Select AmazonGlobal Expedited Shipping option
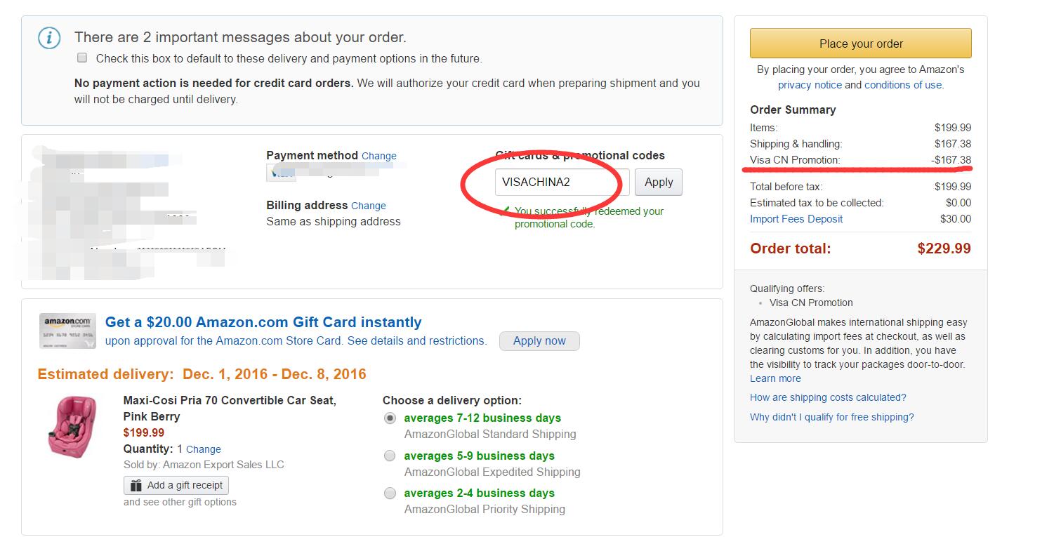1061x537 pixels. click(x=390, y=456)
